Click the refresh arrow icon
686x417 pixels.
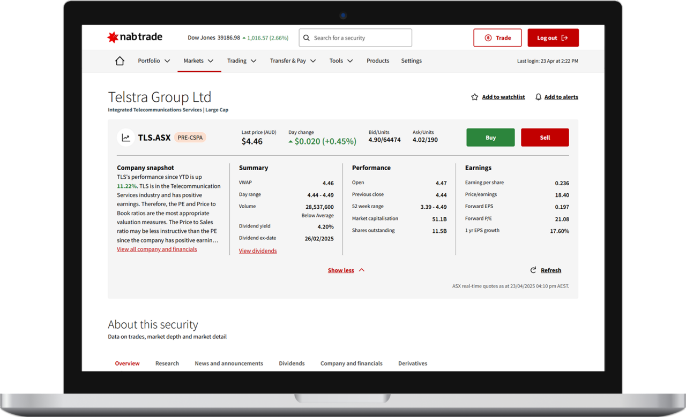click(533, 270)
